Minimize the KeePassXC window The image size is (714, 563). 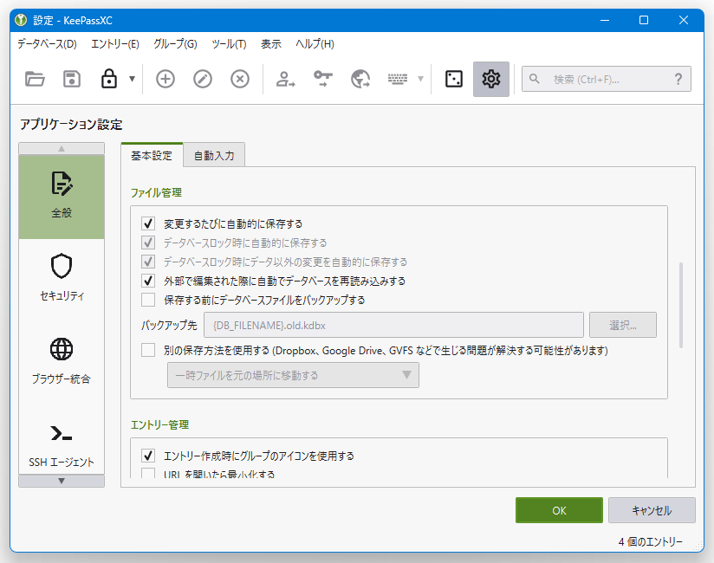tap(605, 20)
